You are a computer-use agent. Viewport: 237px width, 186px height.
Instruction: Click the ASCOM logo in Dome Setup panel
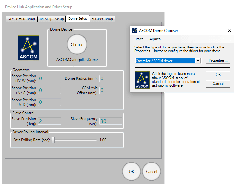[x=28, y=48]
